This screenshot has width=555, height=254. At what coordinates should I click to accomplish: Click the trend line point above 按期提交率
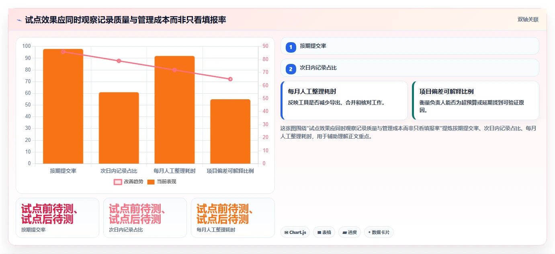[63, 52]
